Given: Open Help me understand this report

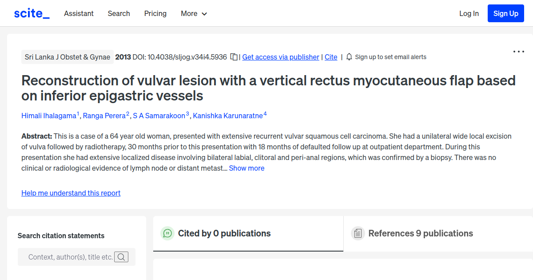Looking at the screenshot, I should coord(71,193).
